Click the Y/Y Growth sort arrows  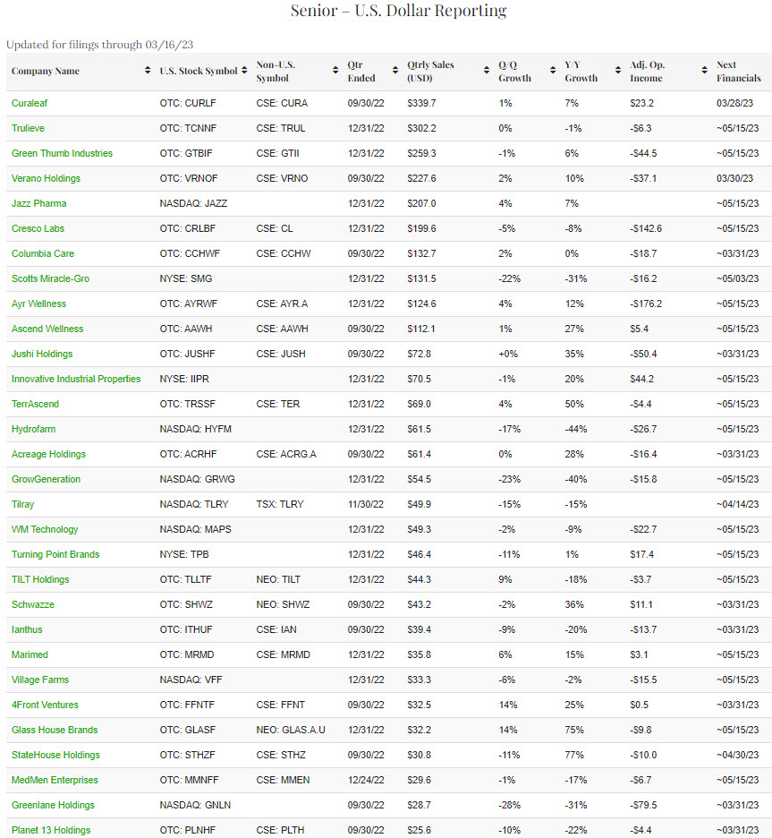point(617,72)
